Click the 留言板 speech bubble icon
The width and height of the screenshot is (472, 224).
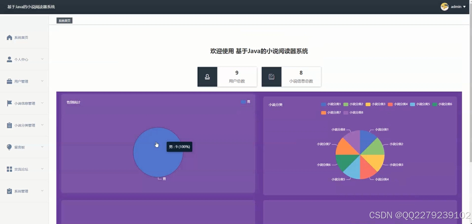9,147
